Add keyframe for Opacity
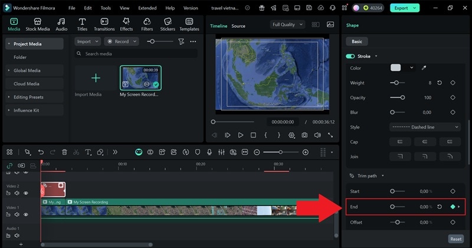The width and height of the screenshot is (472, 248). (453, 97)
